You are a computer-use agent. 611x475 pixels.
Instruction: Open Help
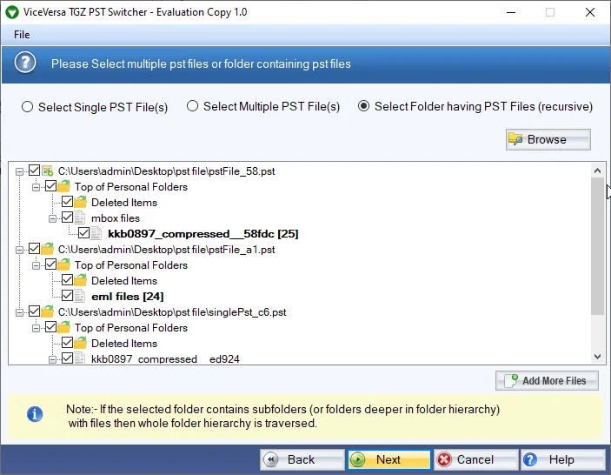coord(562,460)
